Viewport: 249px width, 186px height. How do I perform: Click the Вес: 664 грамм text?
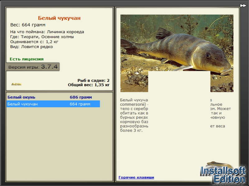point(28,25)
